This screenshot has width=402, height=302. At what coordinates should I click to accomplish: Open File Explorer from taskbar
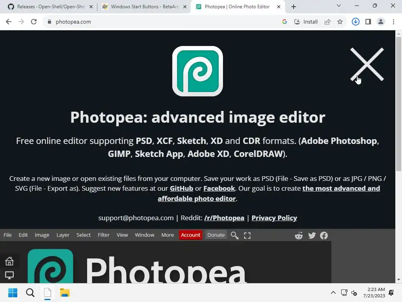tap(65, 293)
